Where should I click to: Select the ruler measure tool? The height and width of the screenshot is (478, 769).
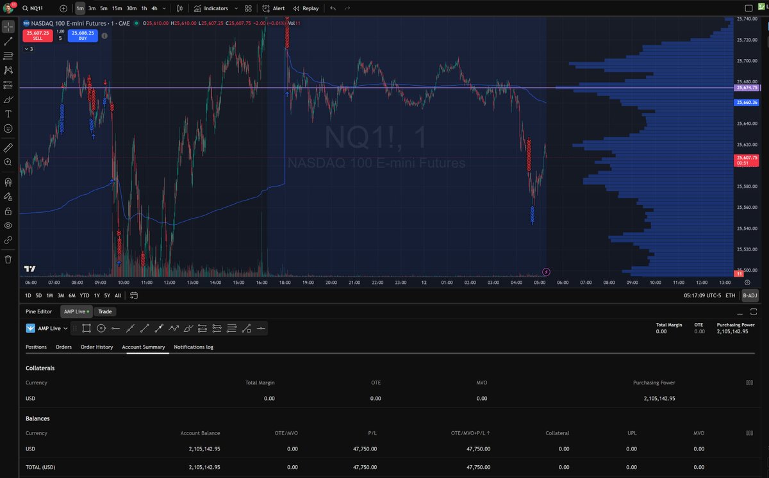8,147
